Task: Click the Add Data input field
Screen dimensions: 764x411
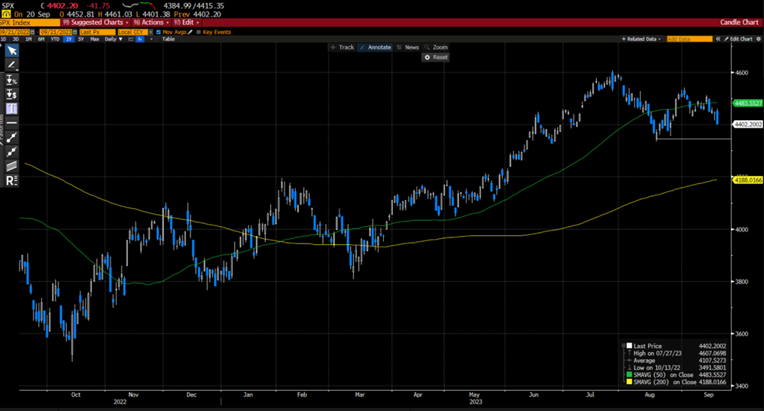Action: (x=689, y=39)
